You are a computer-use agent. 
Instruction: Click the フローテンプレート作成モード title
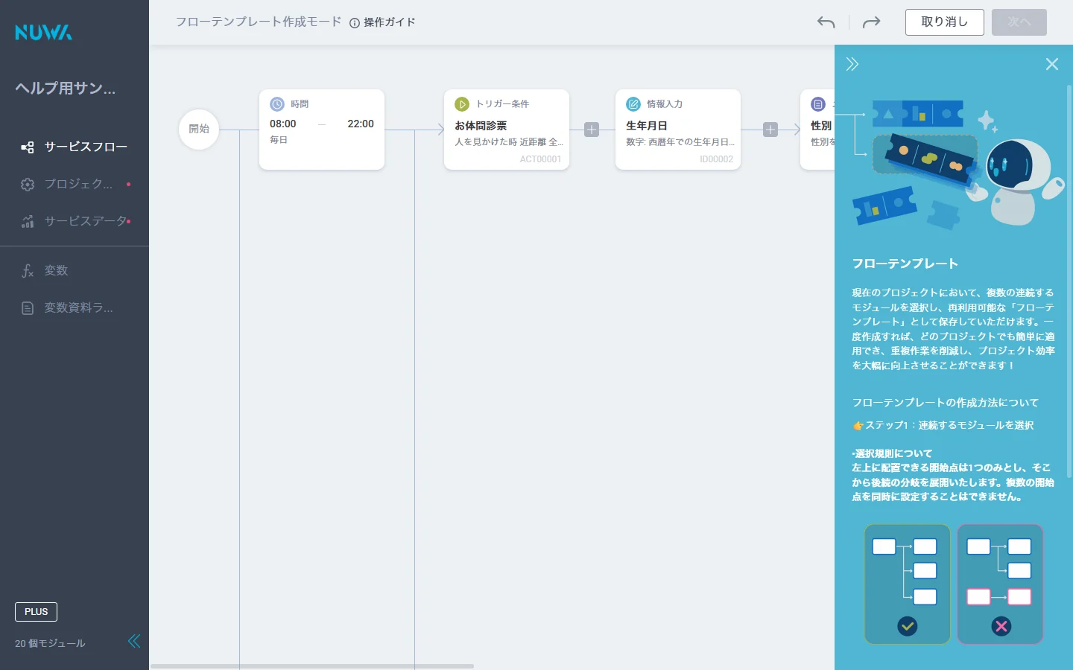(259, 22)
